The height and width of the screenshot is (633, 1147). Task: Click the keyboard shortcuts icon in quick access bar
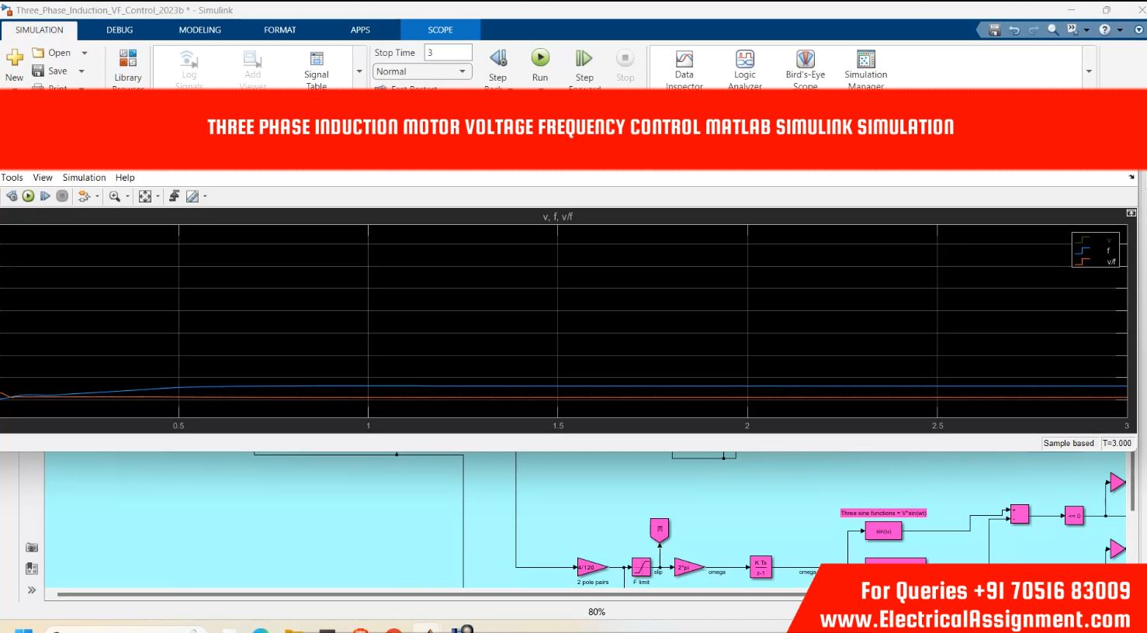point(1072,29)
